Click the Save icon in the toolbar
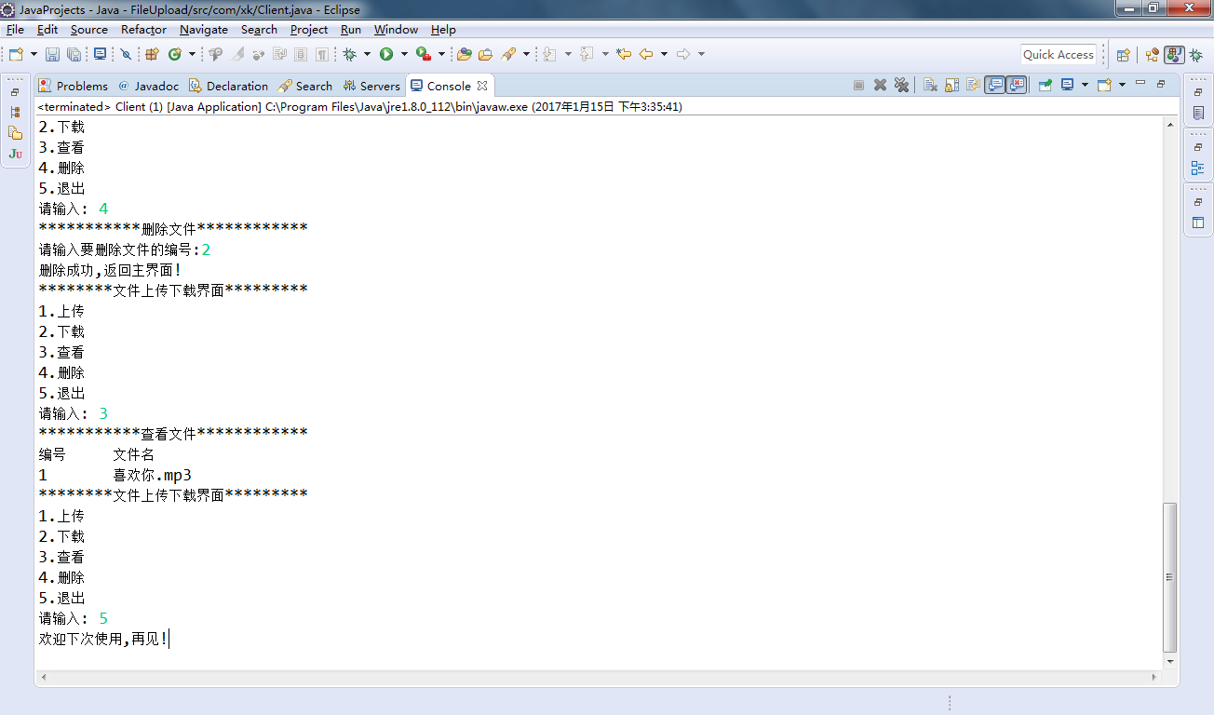This screenshot has height=715, width=1214. tap(52, 54)
